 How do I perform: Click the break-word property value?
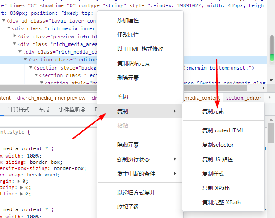(x=42, y=175)
